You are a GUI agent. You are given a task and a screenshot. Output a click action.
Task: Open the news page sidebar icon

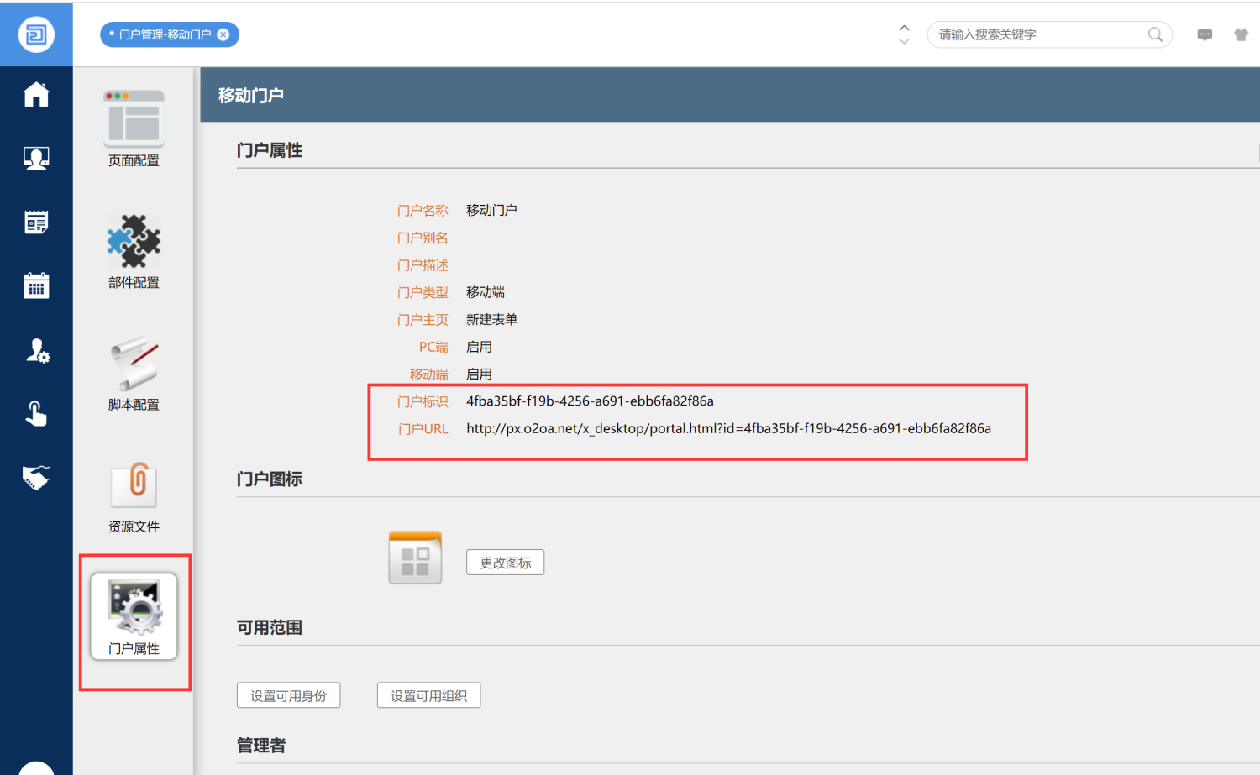pyautogui.click(x=36, y=222)
